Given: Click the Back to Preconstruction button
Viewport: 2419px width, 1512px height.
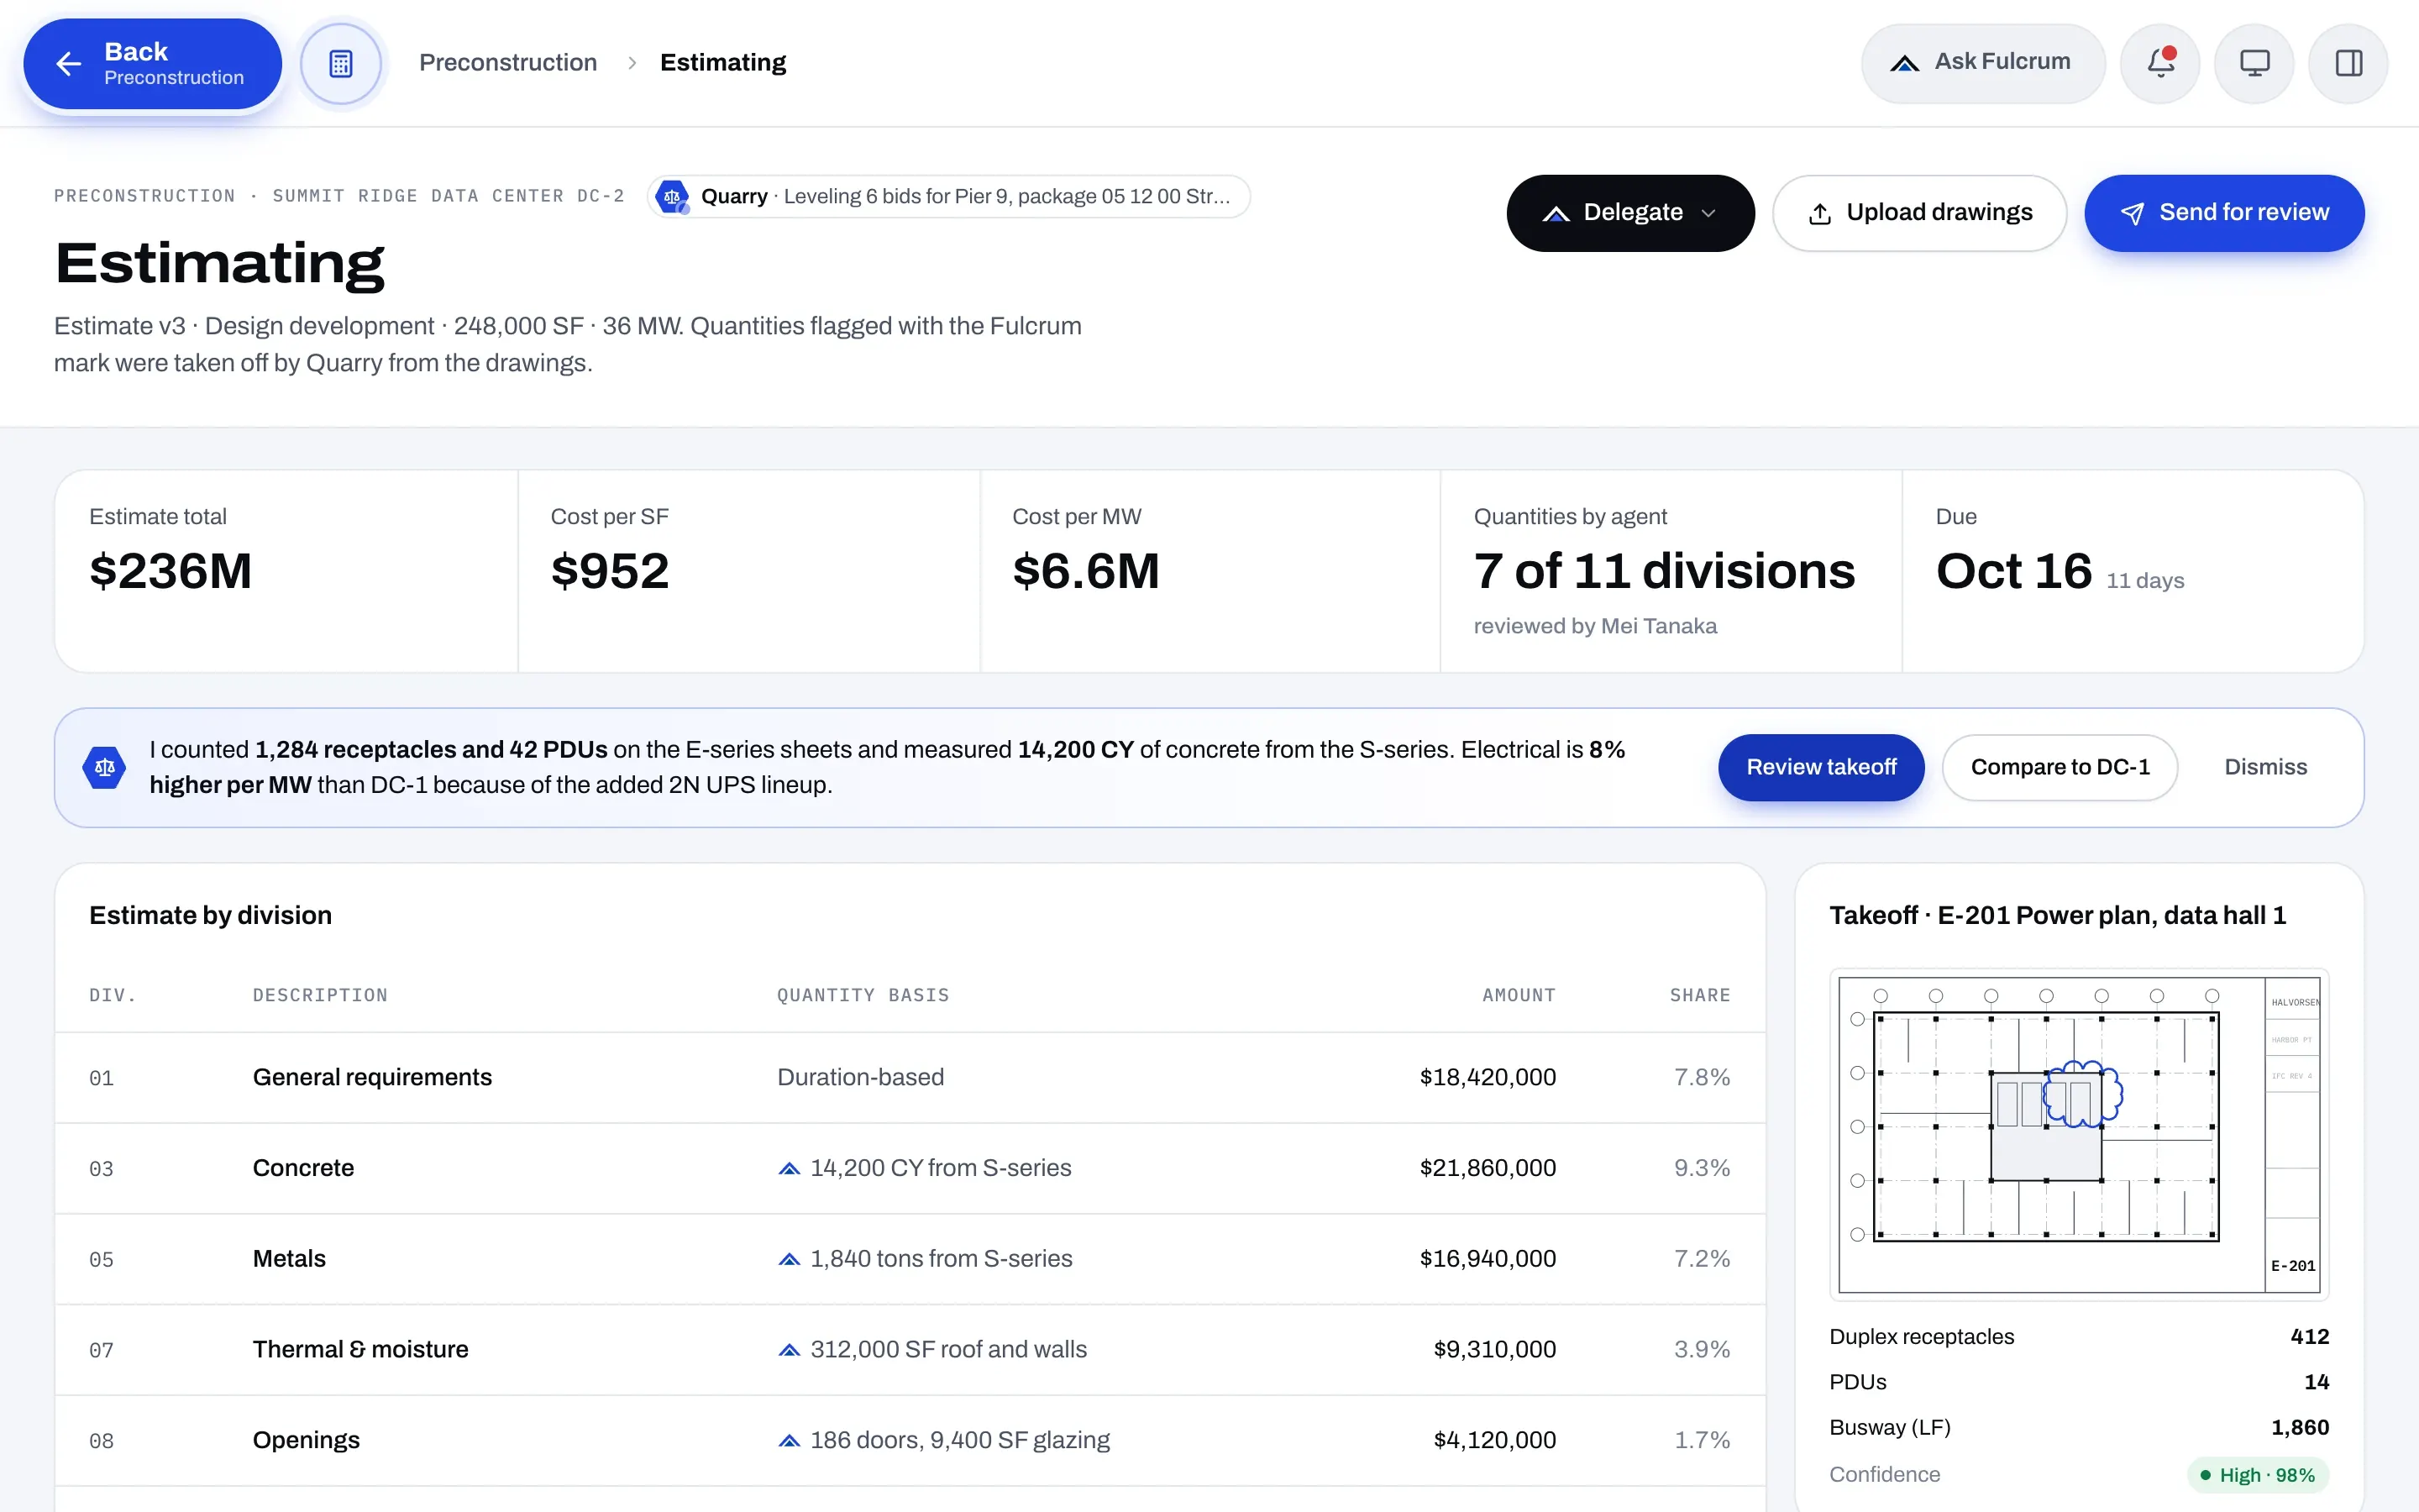Looking at the screenshot, I should [152, 64].
